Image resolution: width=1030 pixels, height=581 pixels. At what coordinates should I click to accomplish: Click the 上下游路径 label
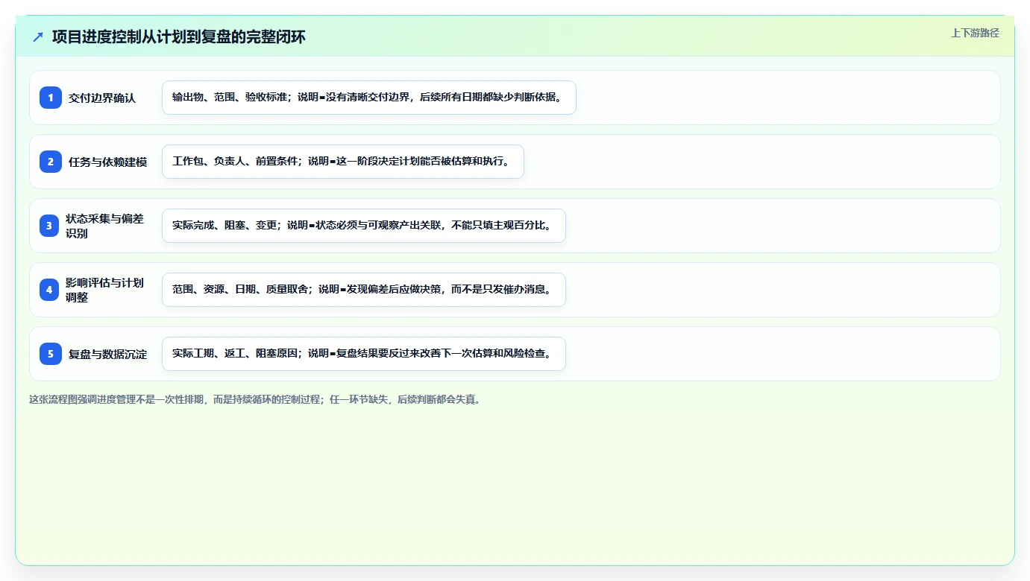point(975,33)
